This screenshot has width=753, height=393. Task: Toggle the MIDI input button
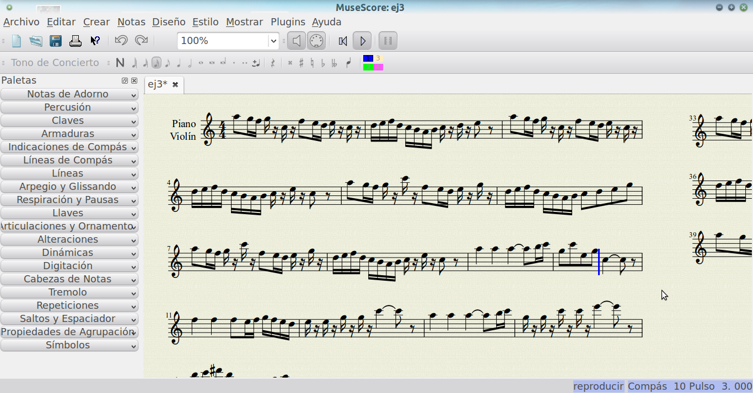[316, 41]
